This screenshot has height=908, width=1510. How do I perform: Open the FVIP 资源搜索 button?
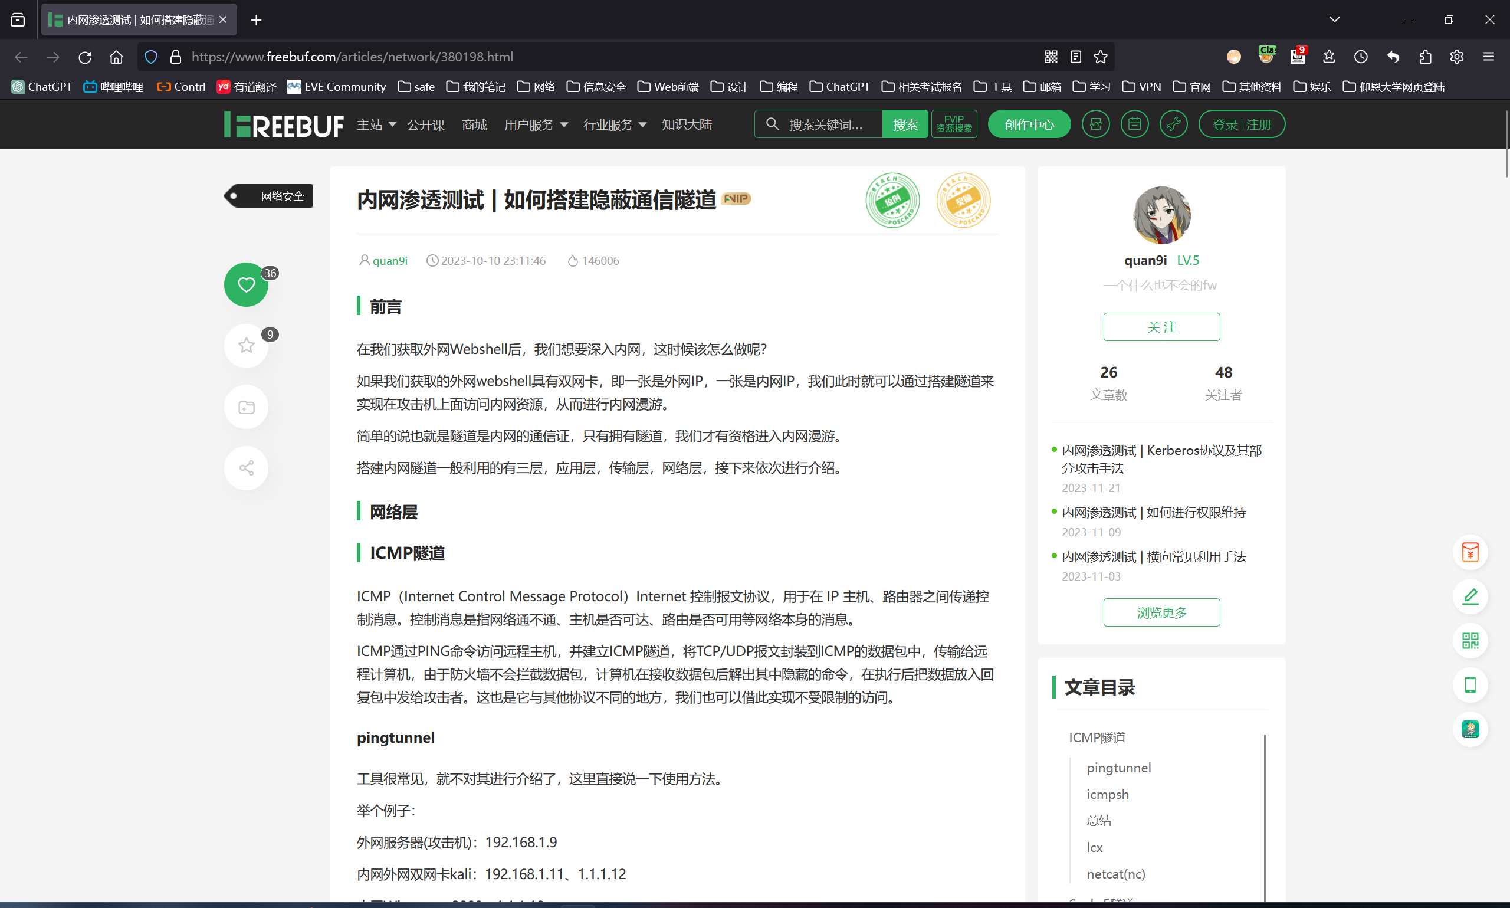tap(954, 124)
